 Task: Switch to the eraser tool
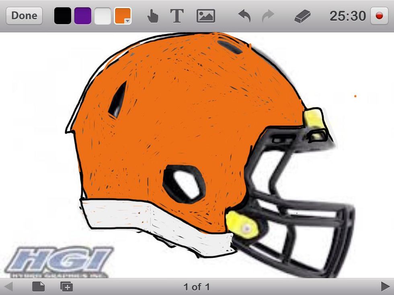tap(303, 16)
